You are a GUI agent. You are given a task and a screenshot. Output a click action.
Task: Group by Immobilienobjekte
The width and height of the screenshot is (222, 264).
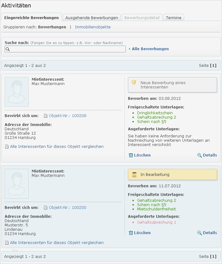pos(93,27)
